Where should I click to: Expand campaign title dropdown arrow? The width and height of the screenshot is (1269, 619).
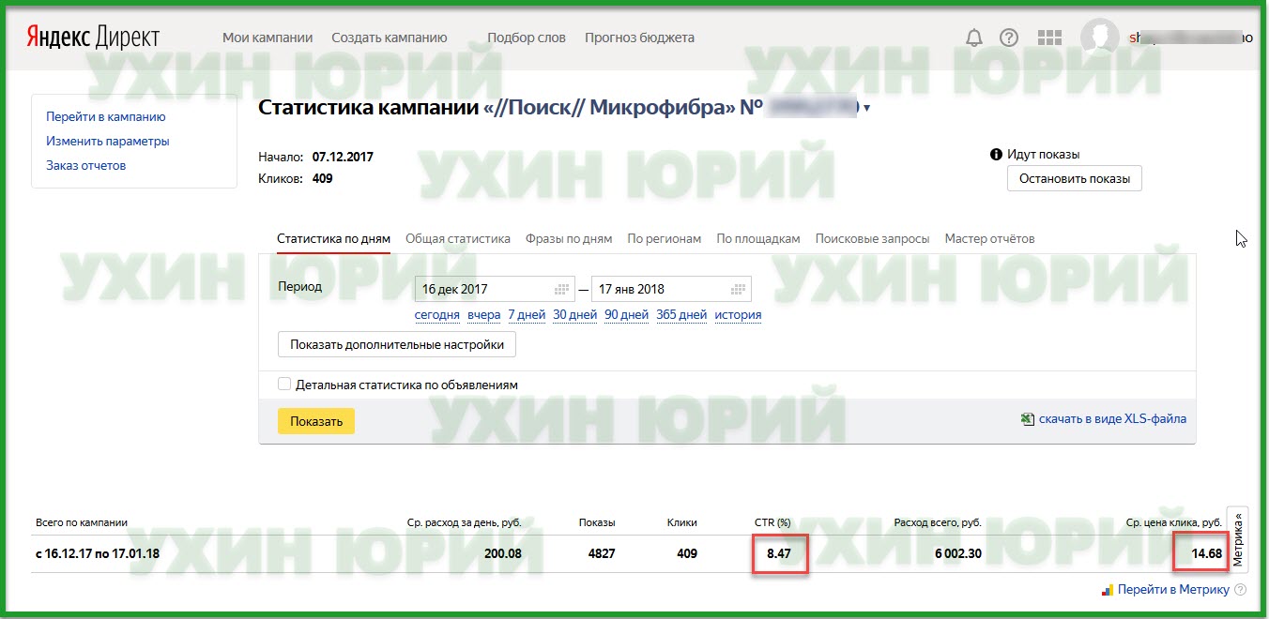(x=866, y=109)
